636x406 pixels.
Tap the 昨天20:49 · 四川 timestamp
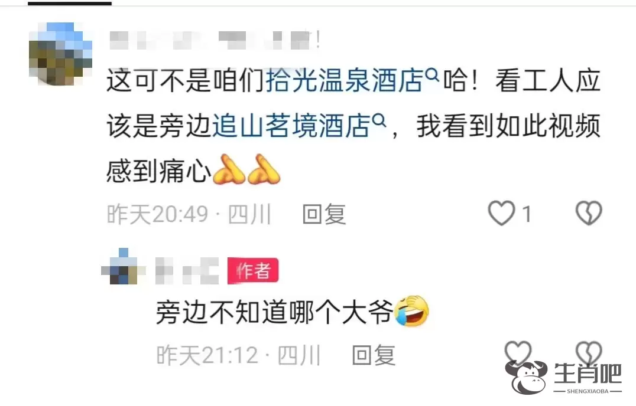click(189, 214)
